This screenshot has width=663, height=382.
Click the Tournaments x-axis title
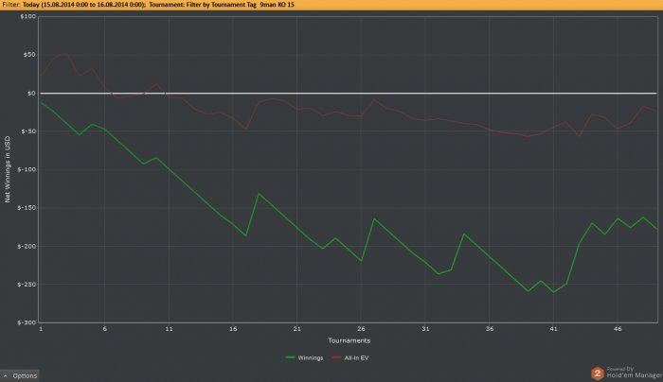349,340
